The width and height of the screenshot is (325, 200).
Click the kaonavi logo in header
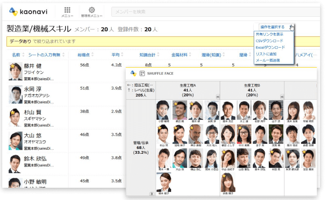(28, 11)
